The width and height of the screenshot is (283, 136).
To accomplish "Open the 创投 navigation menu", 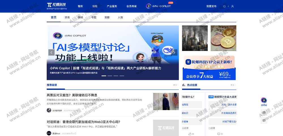I will pos(95,6).
